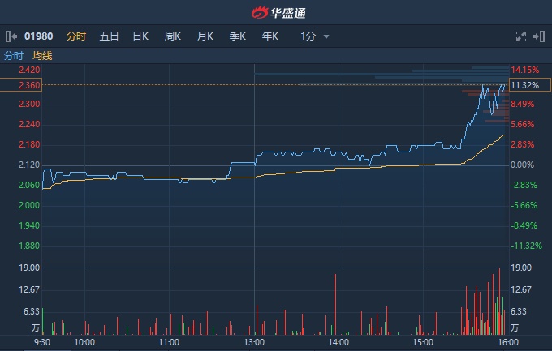Open the 周K weekly chart
This screenshot has height=351, width=552.
[x=172, y=36]
